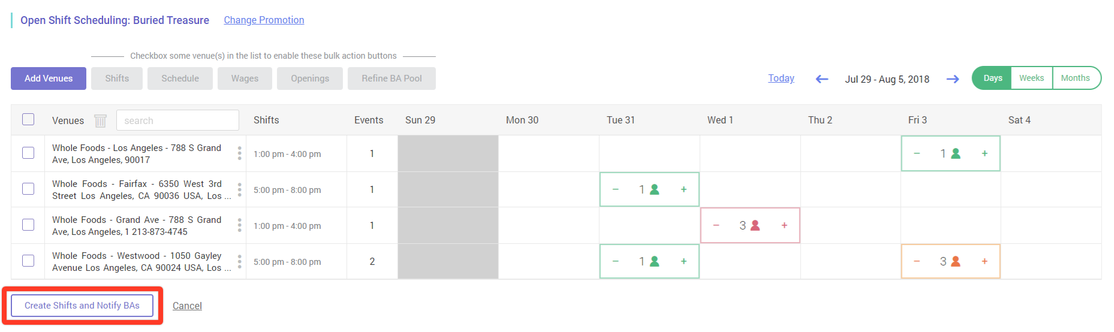Click the trash icon beside Venues header
The image size is (1114, 332).
[x=100, y=120]
